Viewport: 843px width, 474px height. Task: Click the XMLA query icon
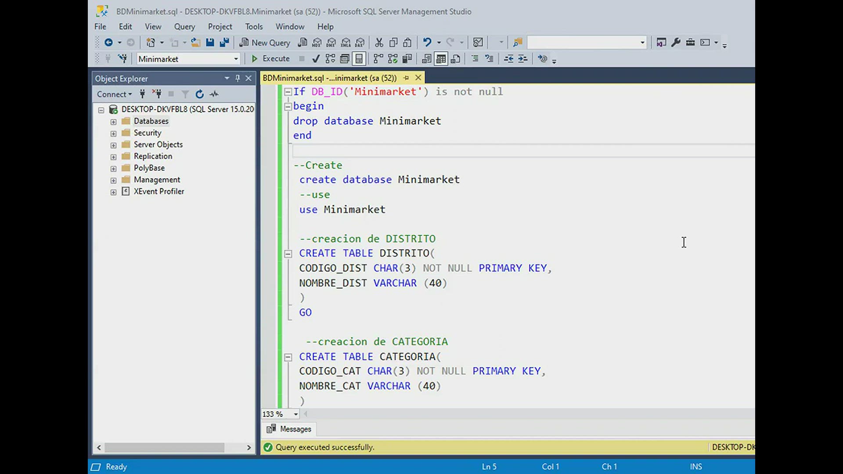(346, 43)
